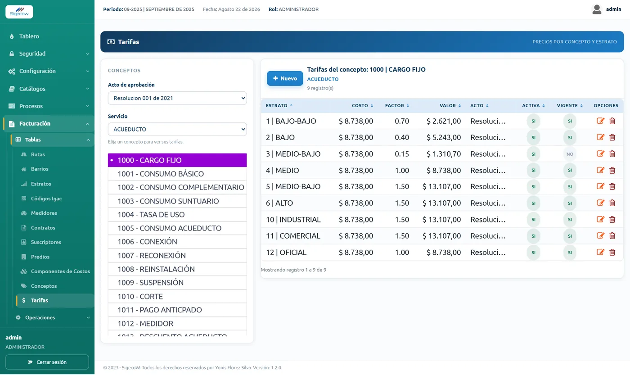Edit the 6 | ALTO tariff row

click(x=600, y=203)
